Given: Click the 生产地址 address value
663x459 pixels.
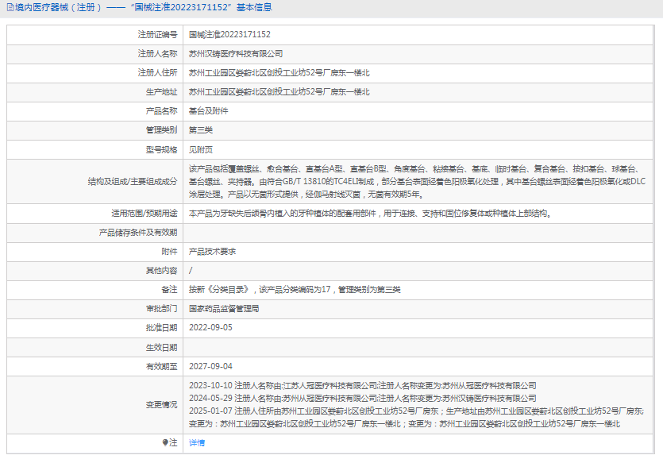Looking at the screenshot, I should [x=279, y=92].
